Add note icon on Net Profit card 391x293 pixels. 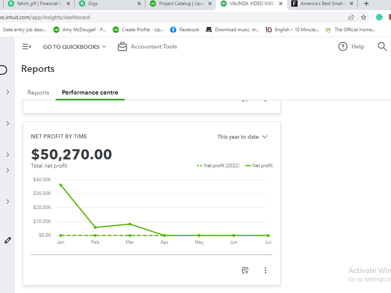245,270
